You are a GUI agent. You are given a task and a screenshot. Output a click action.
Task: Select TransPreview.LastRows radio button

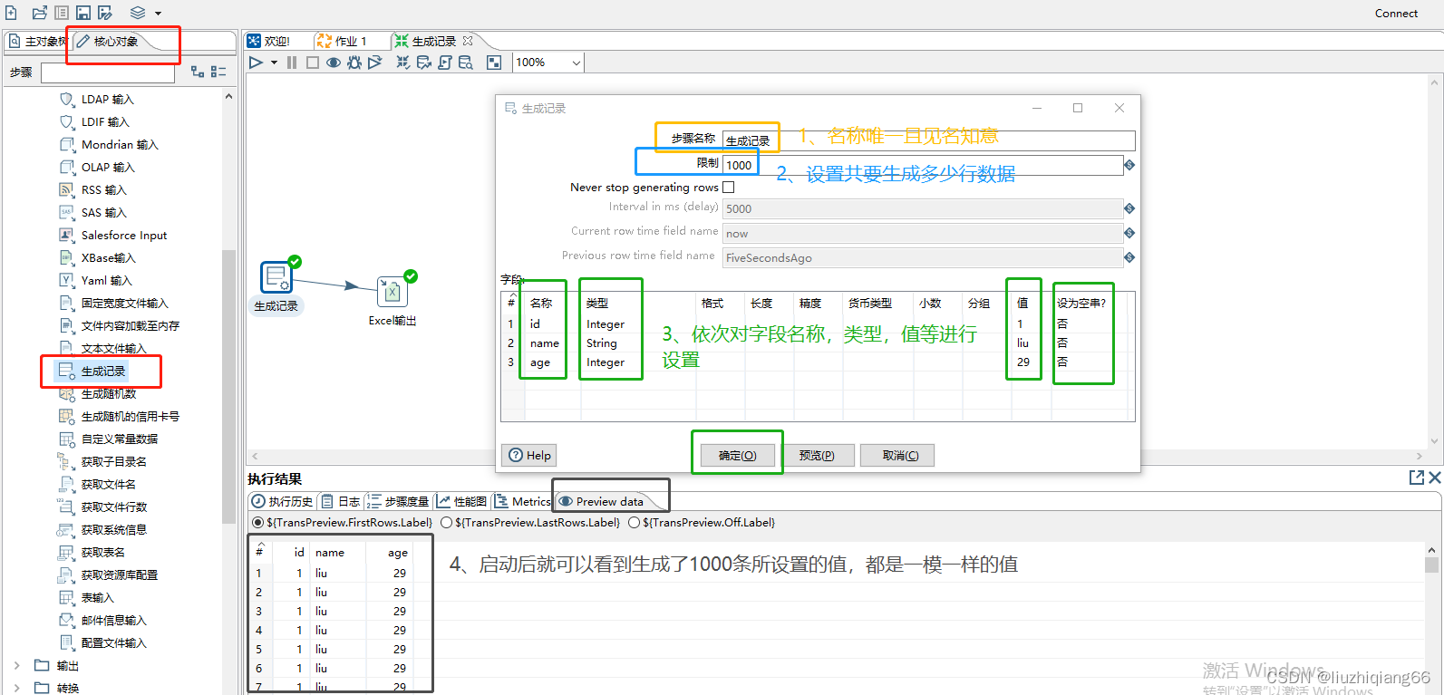446,522
